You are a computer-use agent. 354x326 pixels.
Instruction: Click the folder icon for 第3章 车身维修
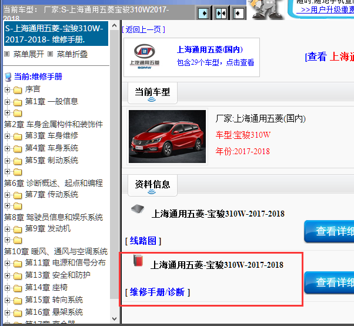pos(18,137)
